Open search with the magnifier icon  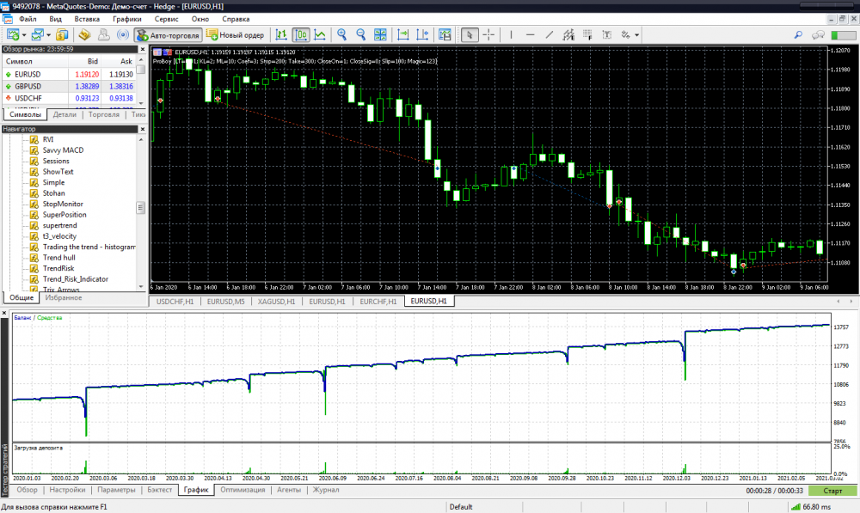click(798, 35)
